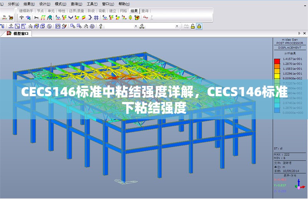Click the green cylinder results toolbar icon

(131, 18)
